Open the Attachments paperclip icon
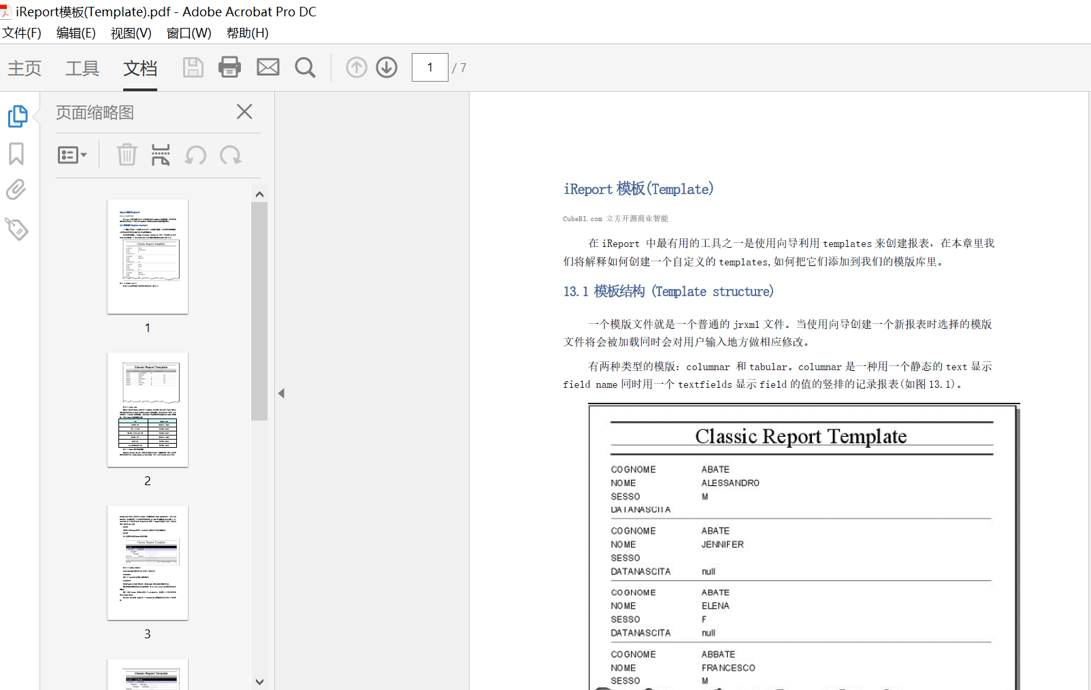Viewport: 1091px width, 690px height. click(16, 189)
